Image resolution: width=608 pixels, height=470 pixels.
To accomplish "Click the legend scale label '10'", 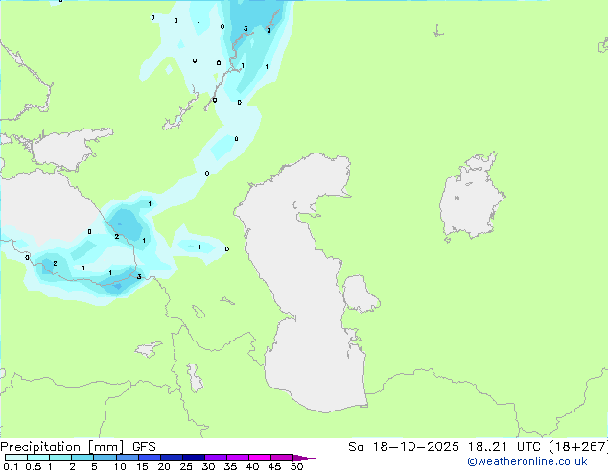I will [120, 466].
